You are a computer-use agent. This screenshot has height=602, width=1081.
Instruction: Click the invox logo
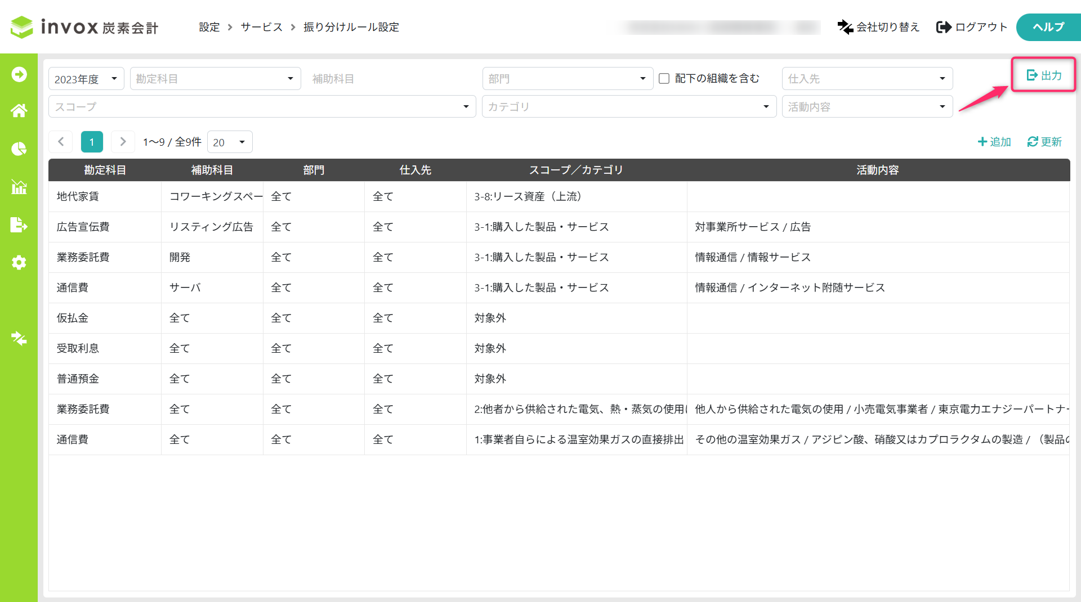tap(84, 27)
